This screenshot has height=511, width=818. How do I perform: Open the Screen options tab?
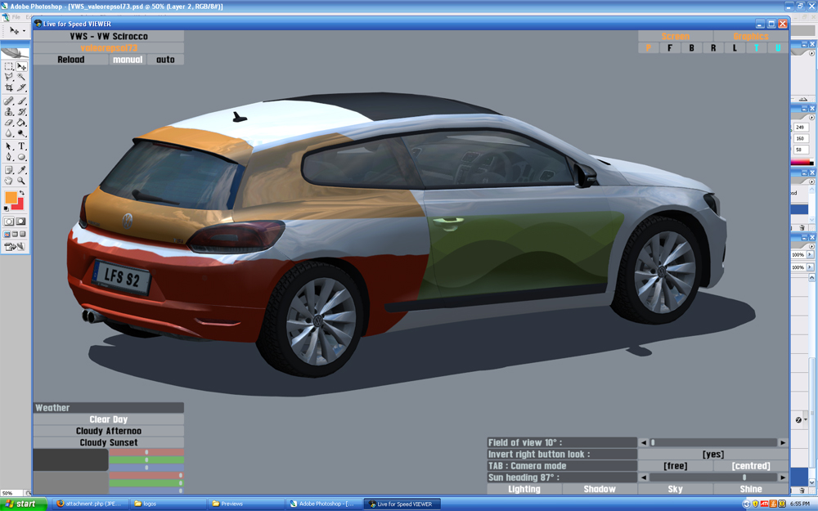(676, 37)
